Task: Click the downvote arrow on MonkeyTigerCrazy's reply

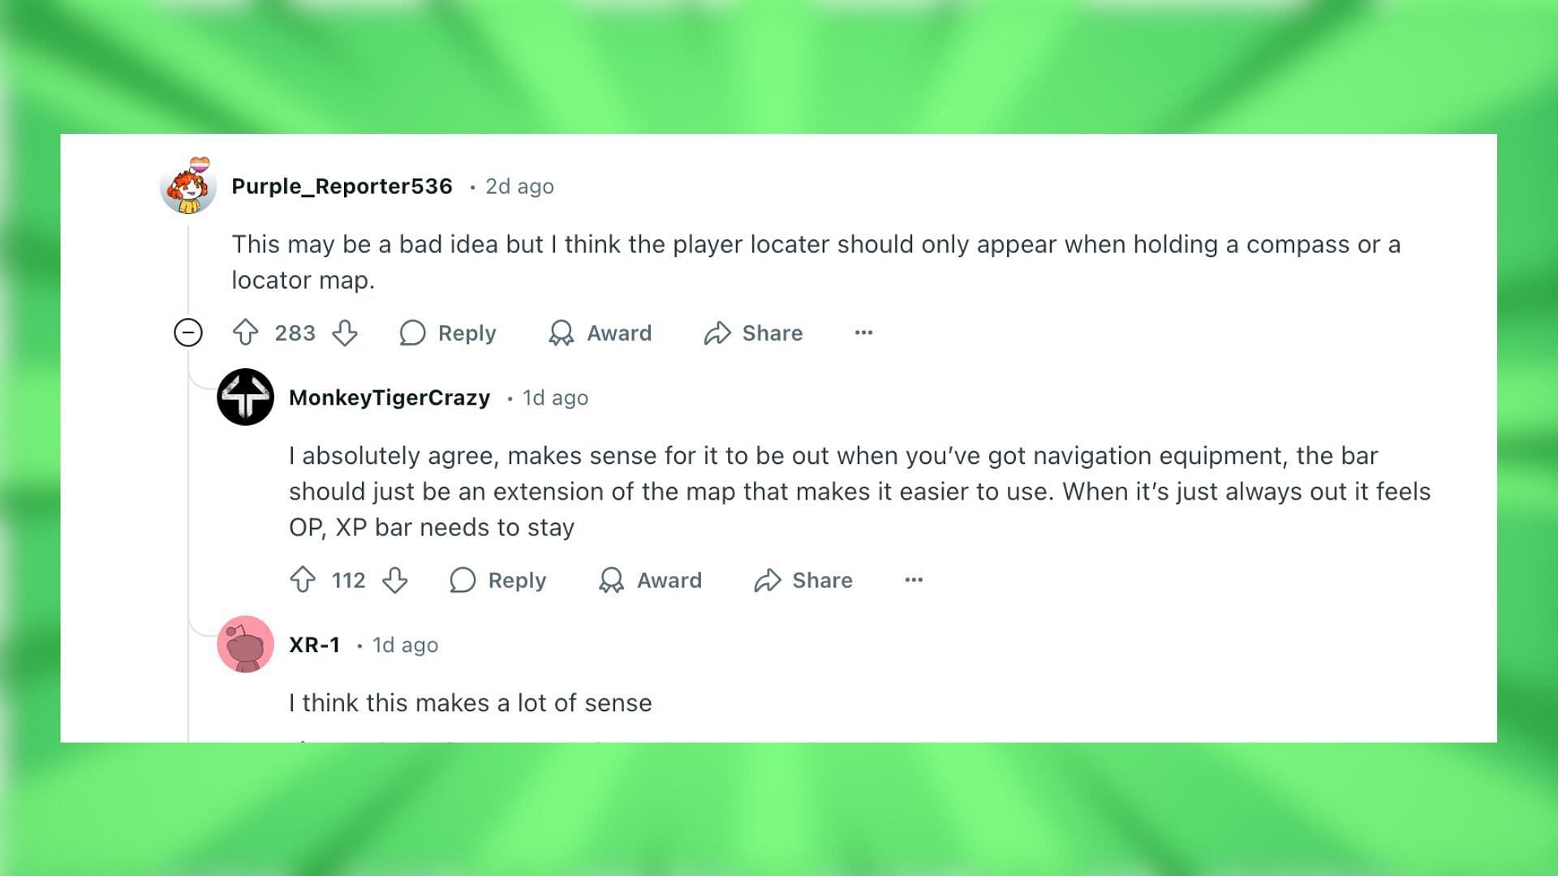Action: [394, 580]
